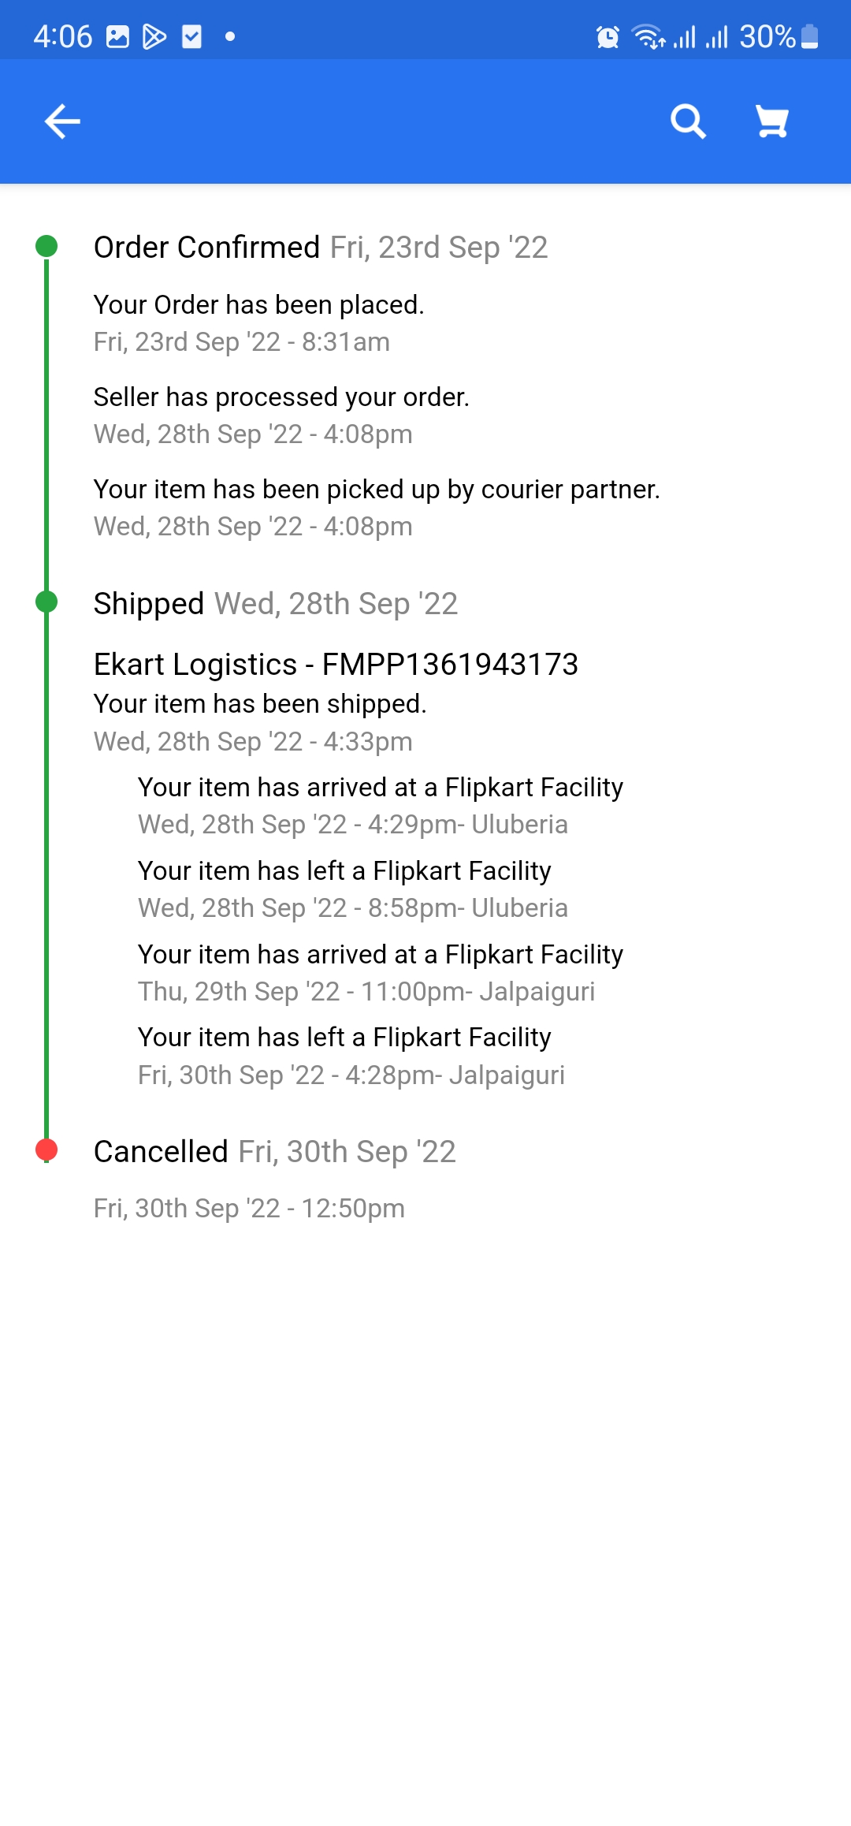The image size is (851, 1826).
Task: Tap the alarm icon in status bar
Action: tap(608, 37)
